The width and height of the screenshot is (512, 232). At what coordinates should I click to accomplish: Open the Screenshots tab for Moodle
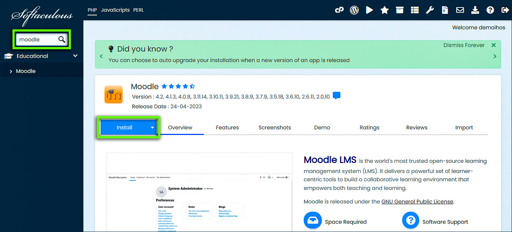click(274, 127)
